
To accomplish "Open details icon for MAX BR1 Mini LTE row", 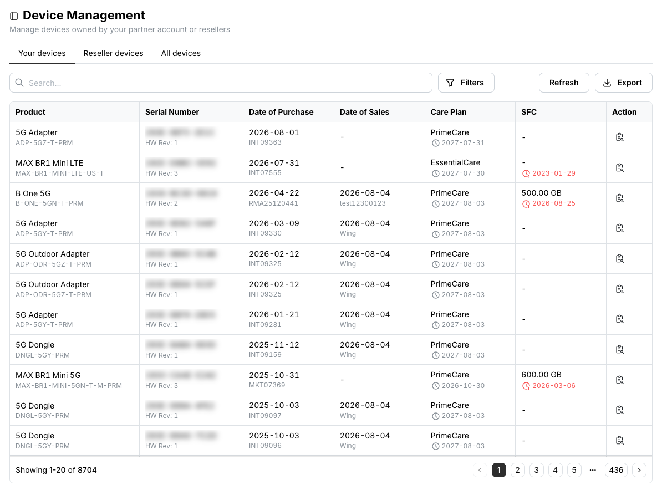I will point(619,167).
